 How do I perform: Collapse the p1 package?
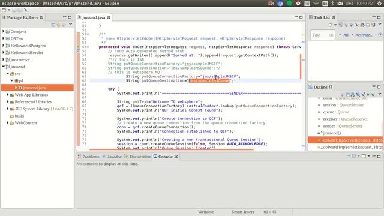pos(12,80)
